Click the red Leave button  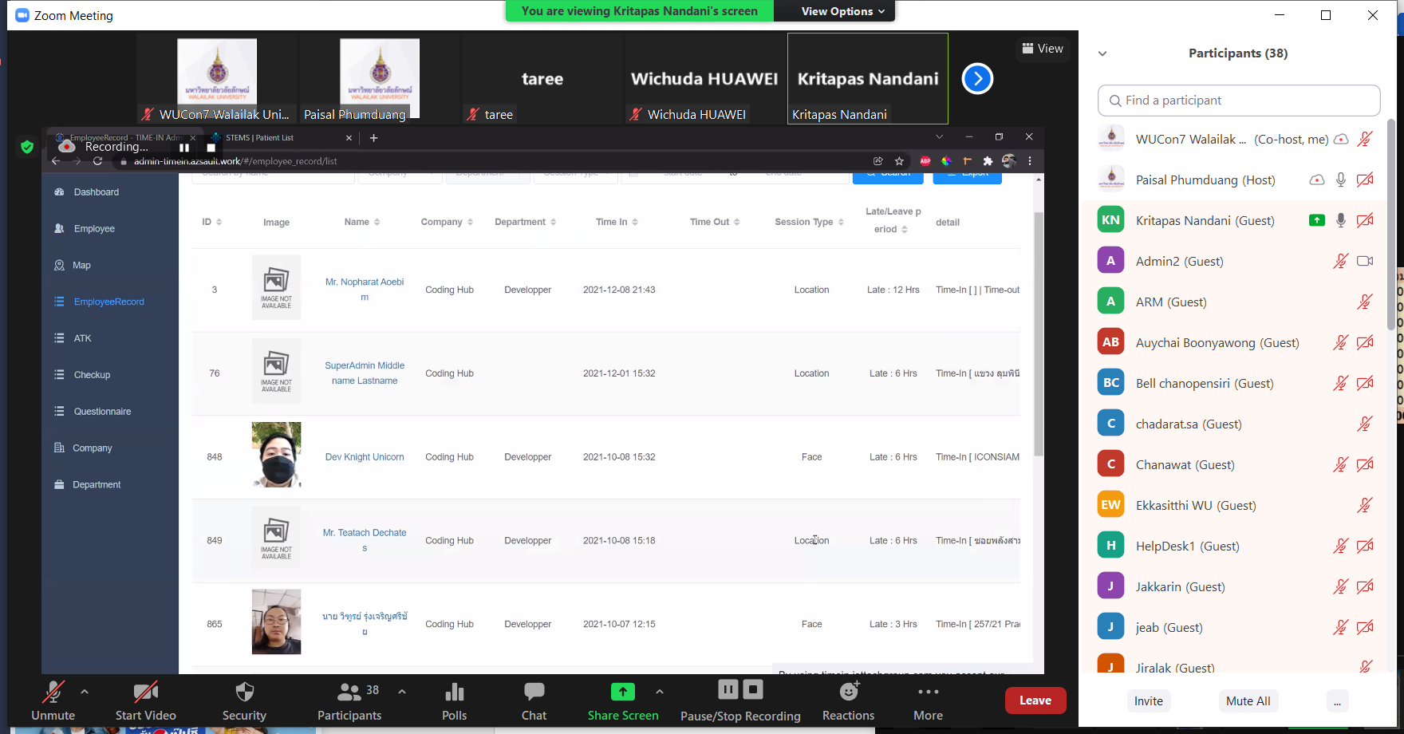click(x=1035, y=700)
